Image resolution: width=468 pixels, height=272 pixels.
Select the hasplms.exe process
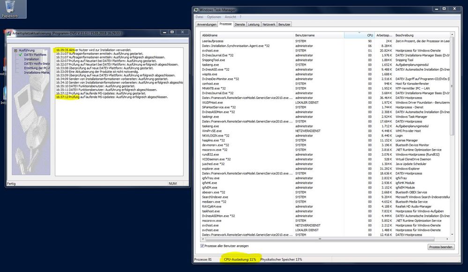(325, 140)
